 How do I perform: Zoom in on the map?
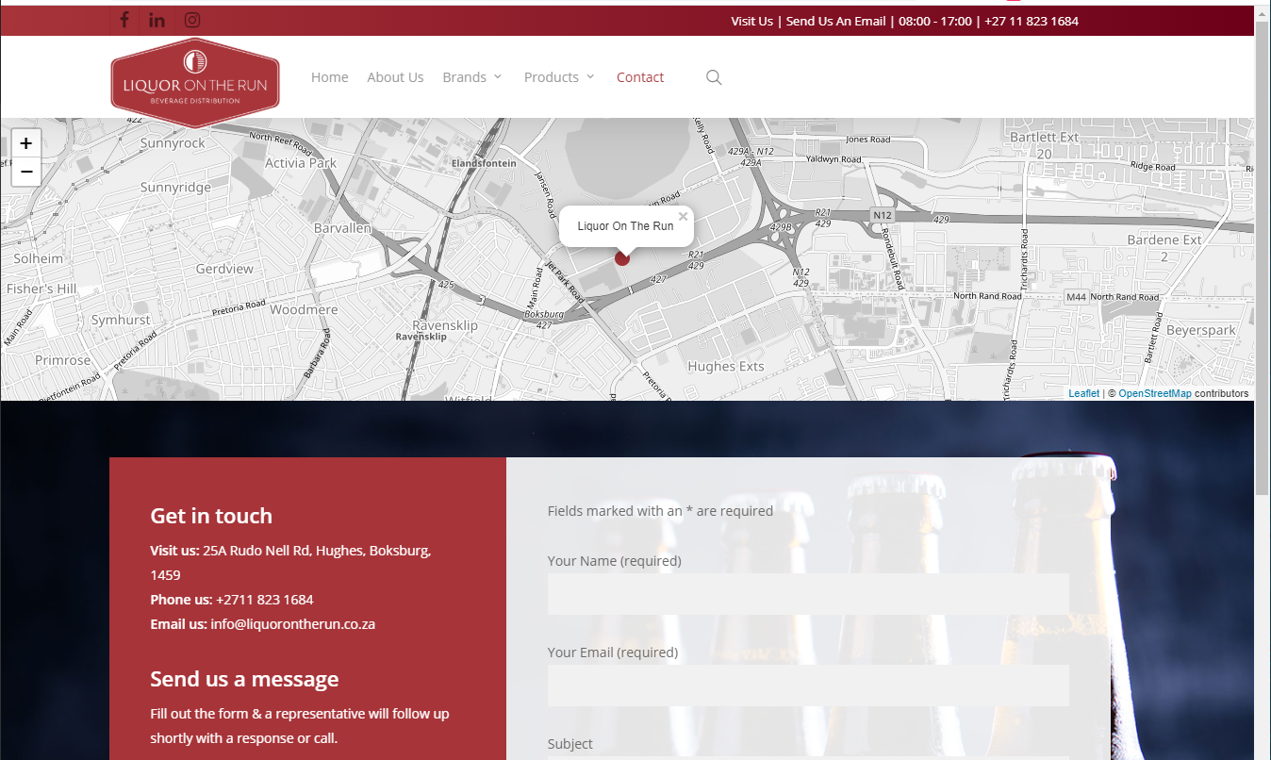pos(26,143)
